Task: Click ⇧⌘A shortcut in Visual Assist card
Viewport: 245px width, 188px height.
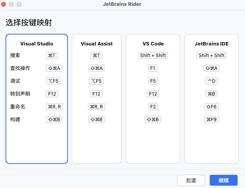Action: click(x=96, y=68)
